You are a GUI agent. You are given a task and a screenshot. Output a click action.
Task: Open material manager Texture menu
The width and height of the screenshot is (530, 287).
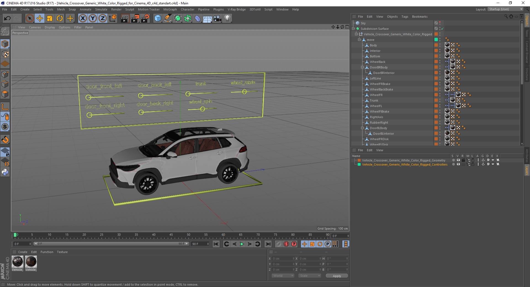pyautogui.click(x=62, y=252)
